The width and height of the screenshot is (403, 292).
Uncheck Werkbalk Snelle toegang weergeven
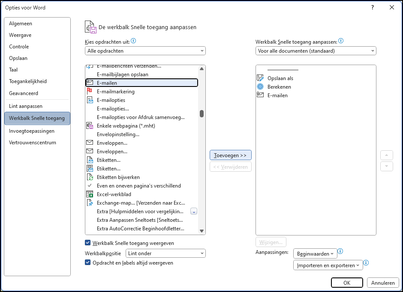point(87,243)
